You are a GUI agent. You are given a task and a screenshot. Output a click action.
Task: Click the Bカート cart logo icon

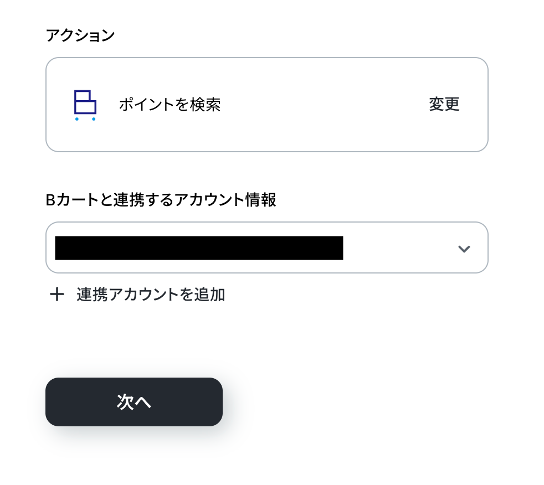[x=85, y=105]
